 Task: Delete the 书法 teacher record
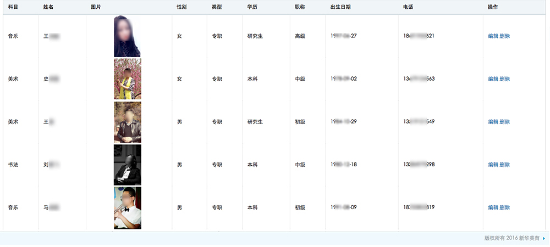point(505,165)
